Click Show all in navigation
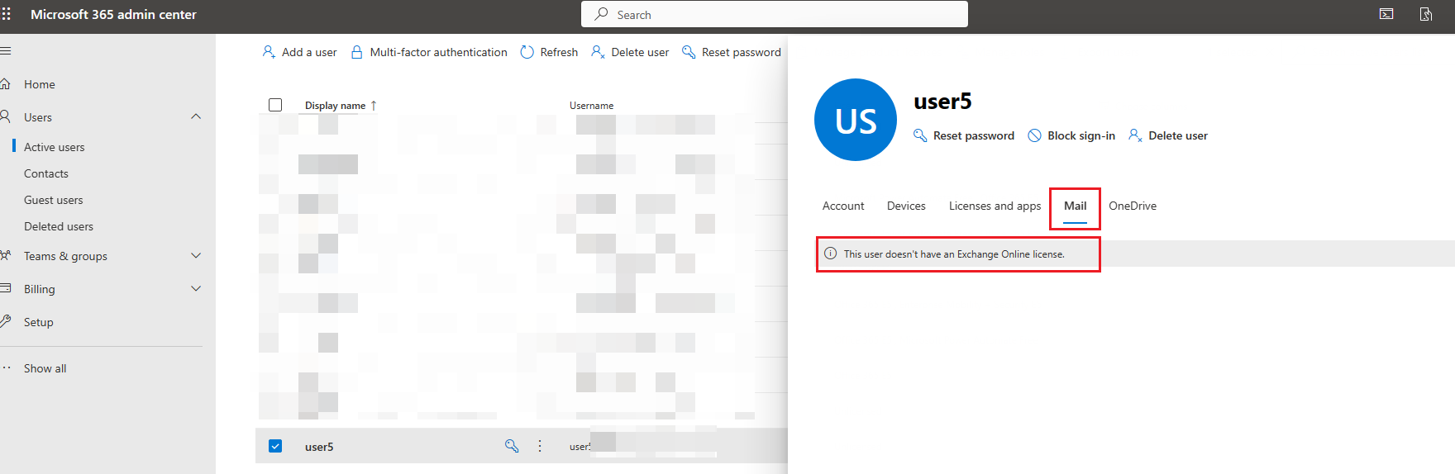1455x474 pixels. (45, 368)
